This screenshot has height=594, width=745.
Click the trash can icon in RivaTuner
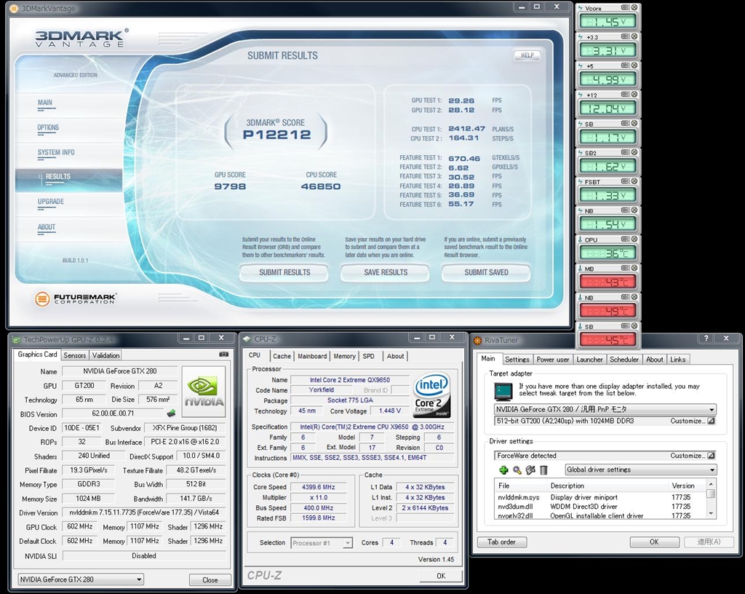coord(543,470)
